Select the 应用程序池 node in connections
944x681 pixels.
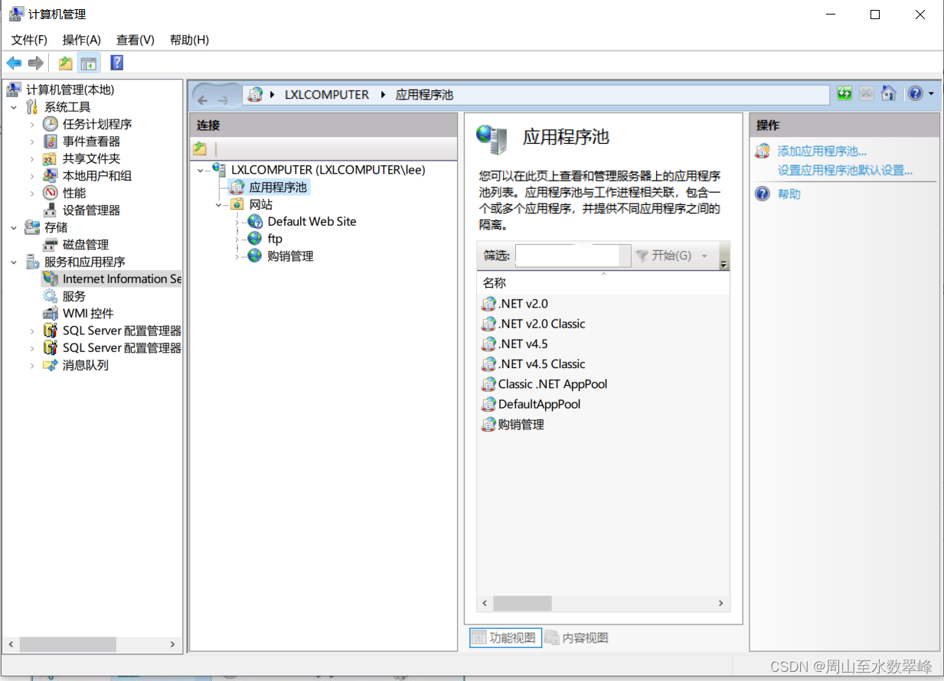[279, 187]
